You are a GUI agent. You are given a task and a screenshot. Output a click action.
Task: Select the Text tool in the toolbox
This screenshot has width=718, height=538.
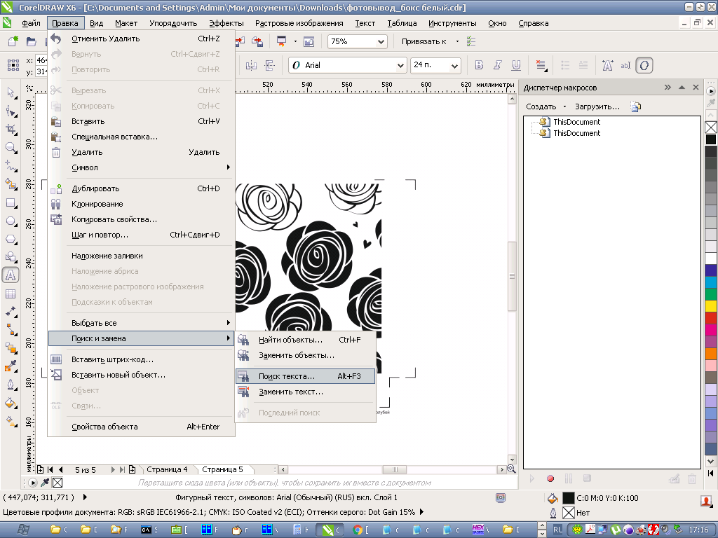(x=11, y=275)
